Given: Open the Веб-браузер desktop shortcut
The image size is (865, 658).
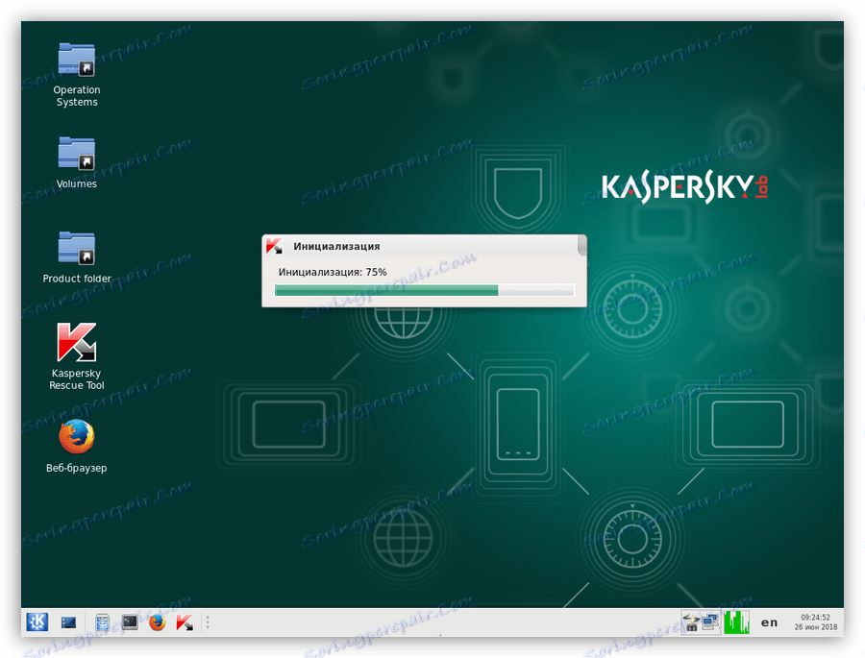Looking at the screenshot, I should tap(76, 437).
